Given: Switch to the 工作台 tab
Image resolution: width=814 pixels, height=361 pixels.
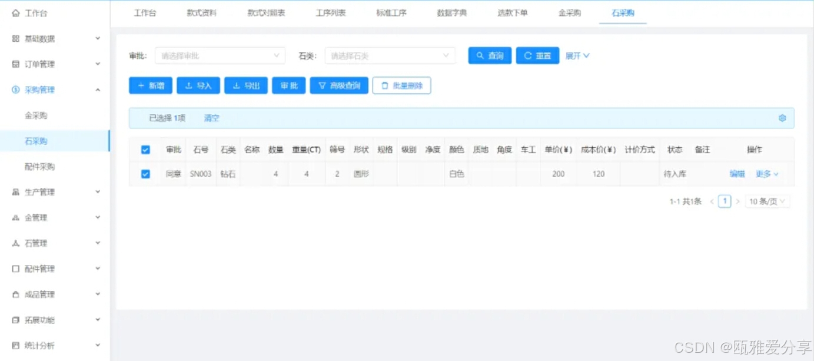Looking at the screenshot, I should 145,12.
